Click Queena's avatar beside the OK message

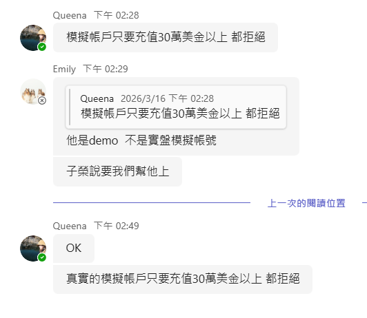point(33,248)
